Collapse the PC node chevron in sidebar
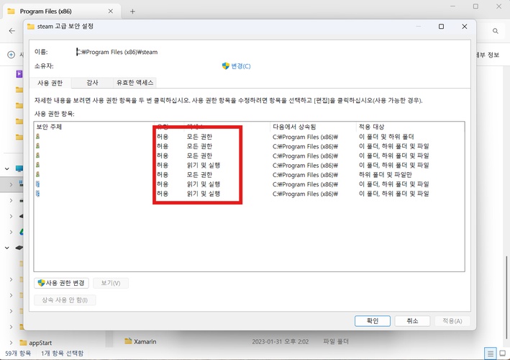Viewport: 510px width, 360px height. coord(6,168)
